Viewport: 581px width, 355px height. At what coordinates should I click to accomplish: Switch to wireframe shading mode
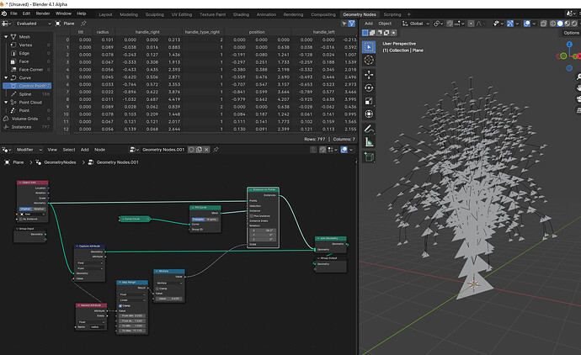click(553, 24)
